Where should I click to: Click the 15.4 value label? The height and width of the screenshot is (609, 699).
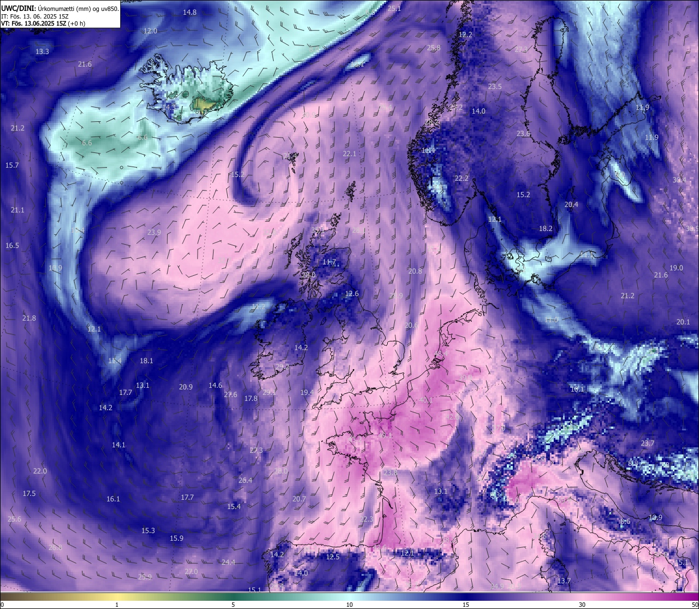[234, 506]
